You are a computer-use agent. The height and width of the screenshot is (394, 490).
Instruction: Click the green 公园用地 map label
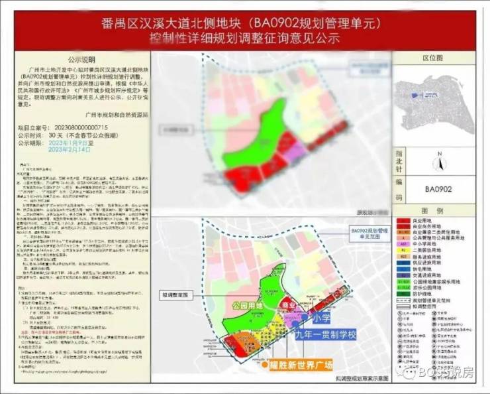pyautogui.click(x=248, y=306)
